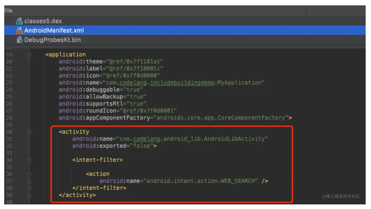
Task: Click the <application opening tag
Action: click(65, 54)
